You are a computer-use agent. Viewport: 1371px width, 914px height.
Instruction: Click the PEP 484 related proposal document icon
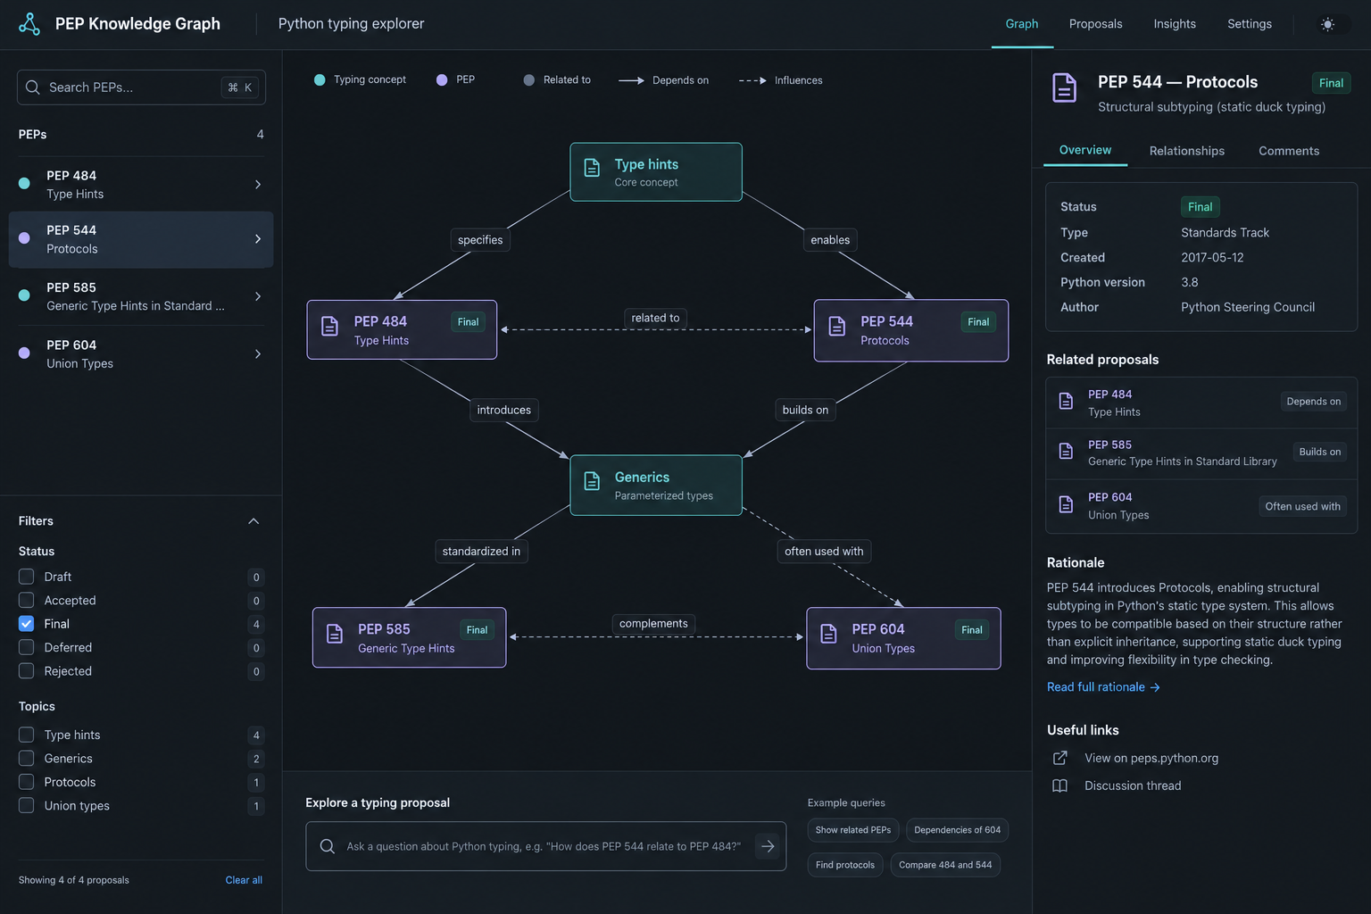[1066, 401]
